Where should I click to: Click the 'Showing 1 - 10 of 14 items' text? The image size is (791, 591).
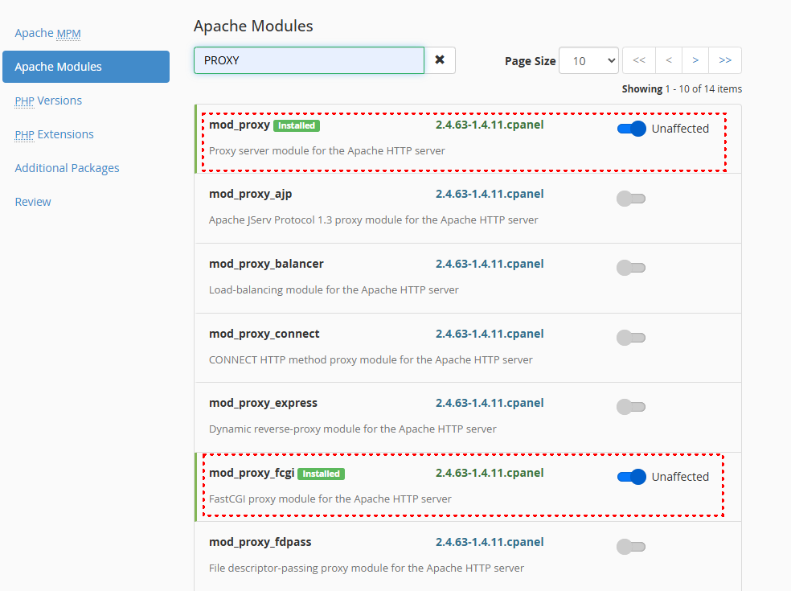click(x=682, y=88)
